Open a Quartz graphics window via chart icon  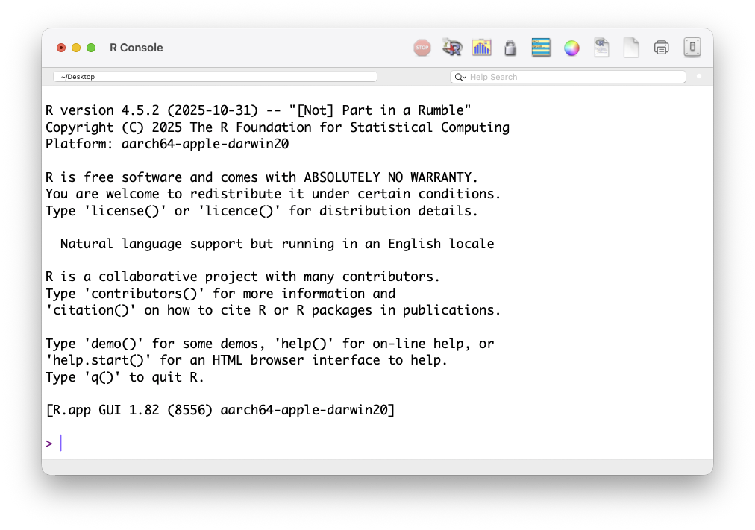(482, 48)
